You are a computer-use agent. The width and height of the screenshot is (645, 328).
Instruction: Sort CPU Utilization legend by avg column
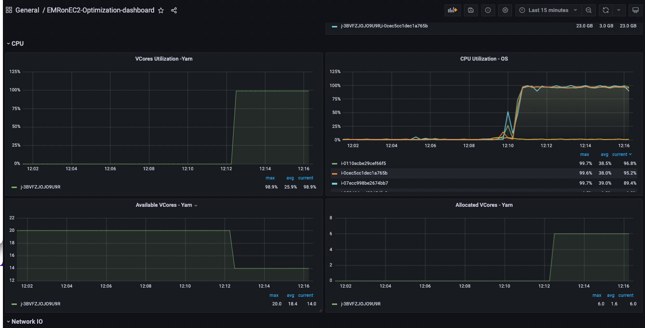(x=605, y=154)
